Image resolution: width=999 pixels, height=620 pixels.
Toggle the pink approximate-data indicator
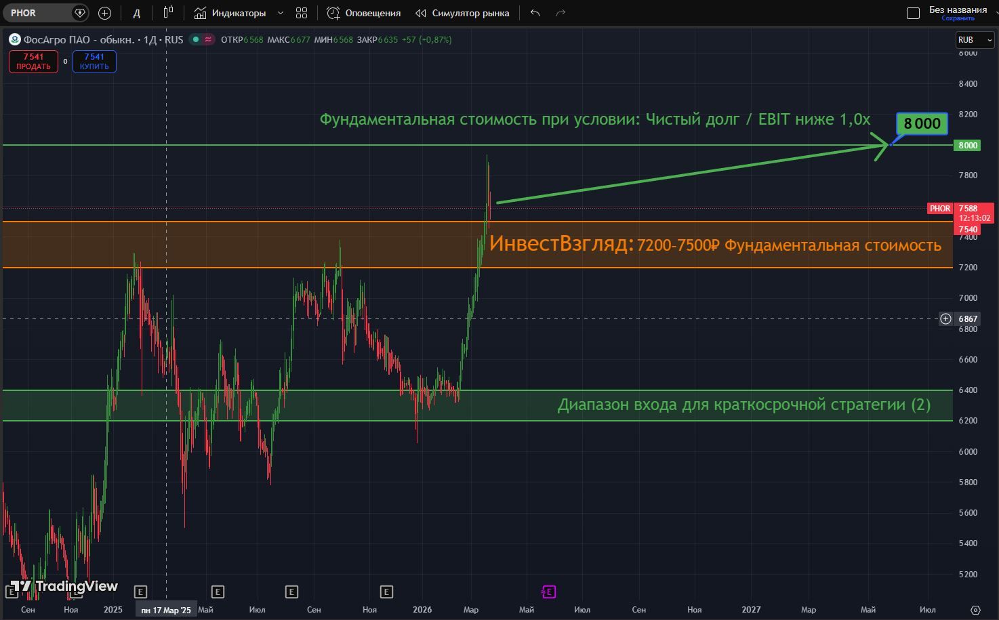tap(207, 39)
